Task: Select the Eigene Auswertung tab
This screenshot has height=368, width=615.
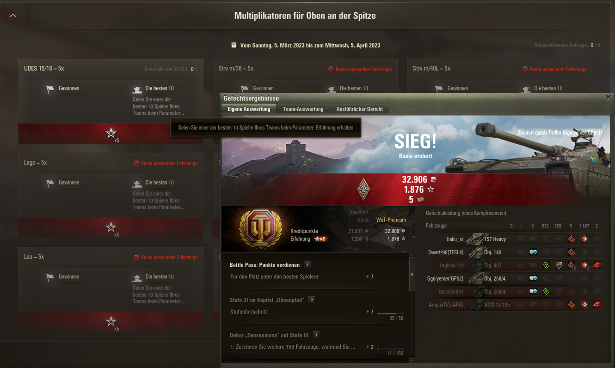Action: pos(249,109)
